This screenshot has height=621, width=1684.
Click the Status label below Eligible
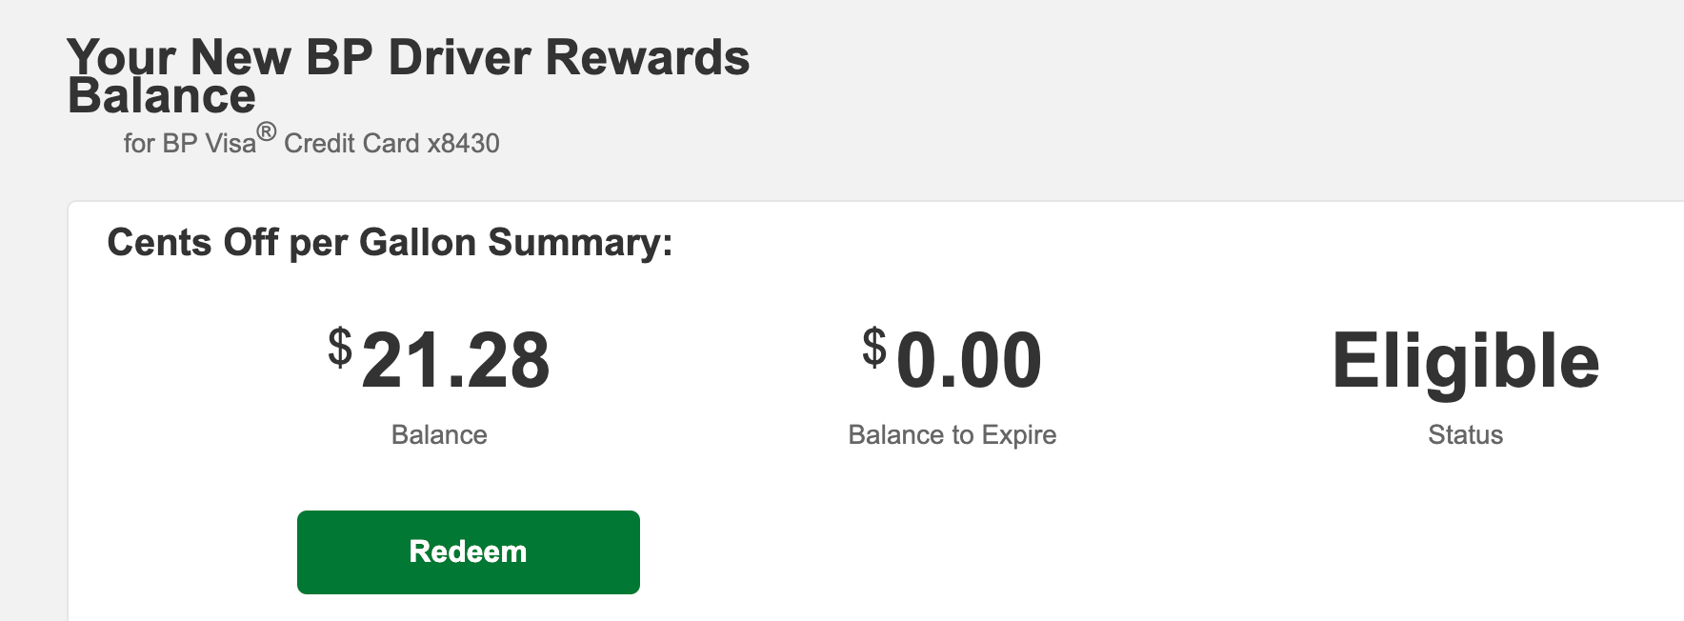point(1465,435)
